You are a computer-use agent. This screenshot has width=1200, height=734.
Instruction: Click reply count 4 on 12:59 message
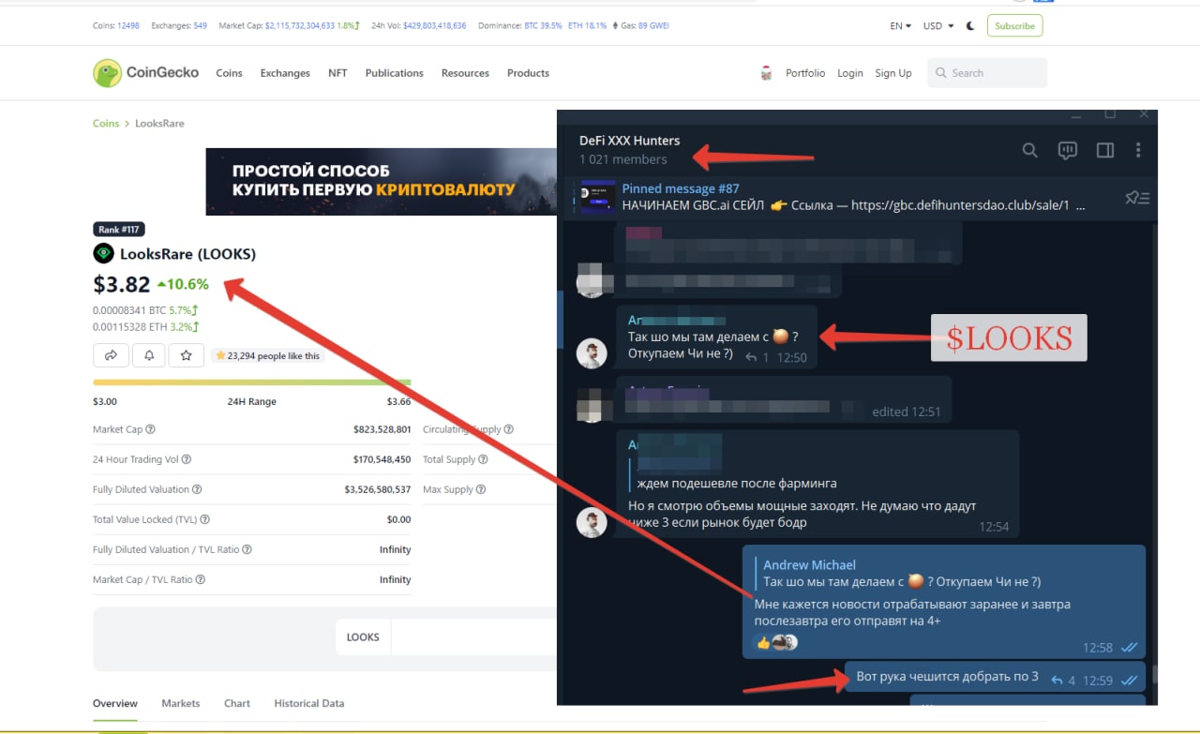[1064, 681]
